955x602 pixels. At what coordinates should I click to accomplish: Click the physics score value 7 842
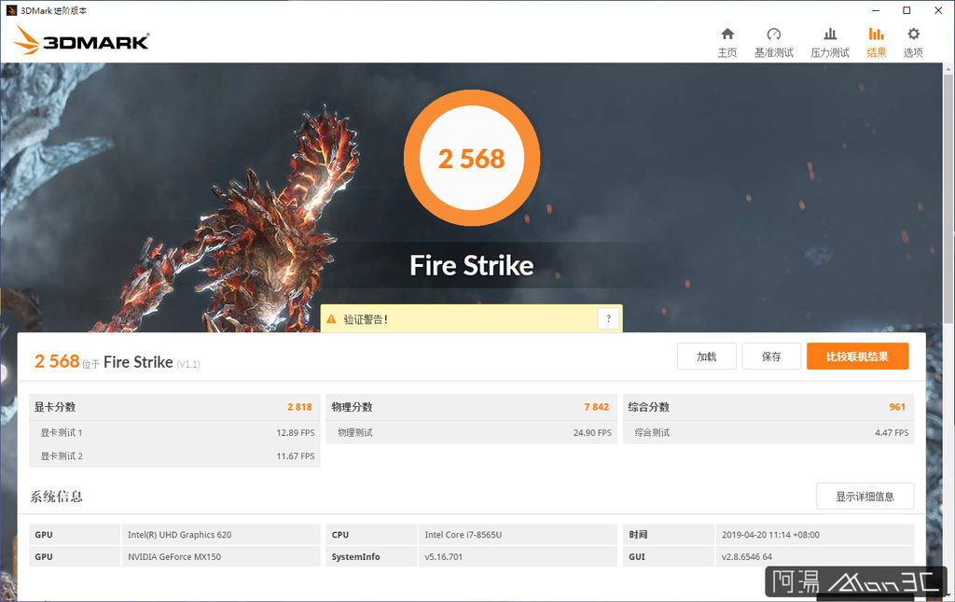pos(596,407)
